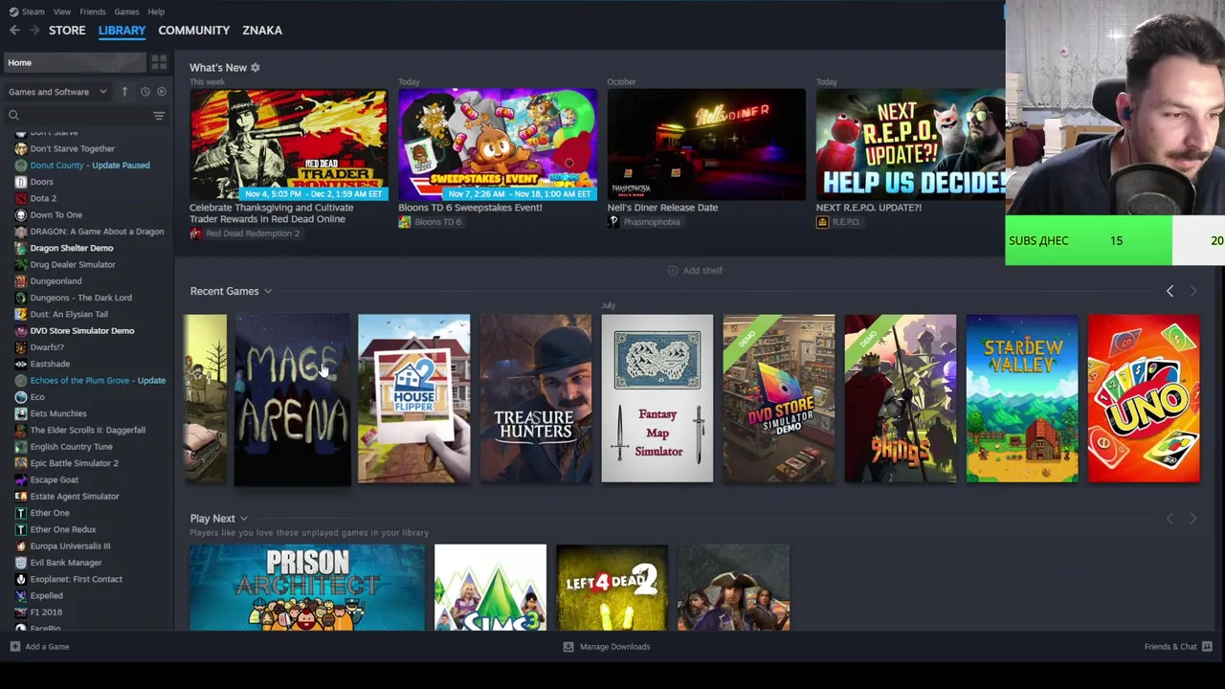Click the forward navigation arrow
Image resolution: width=1225 pixels, height=689 pixels.
pyautogui.click(x=34, y=31)
